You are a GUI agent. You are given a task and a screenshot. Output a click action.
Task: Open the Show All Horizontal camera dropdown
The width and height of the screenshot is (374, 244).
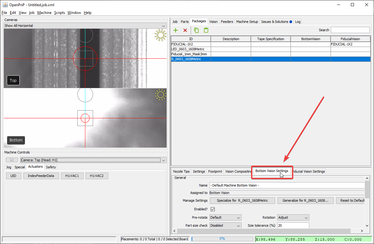(x=85, y=26)
